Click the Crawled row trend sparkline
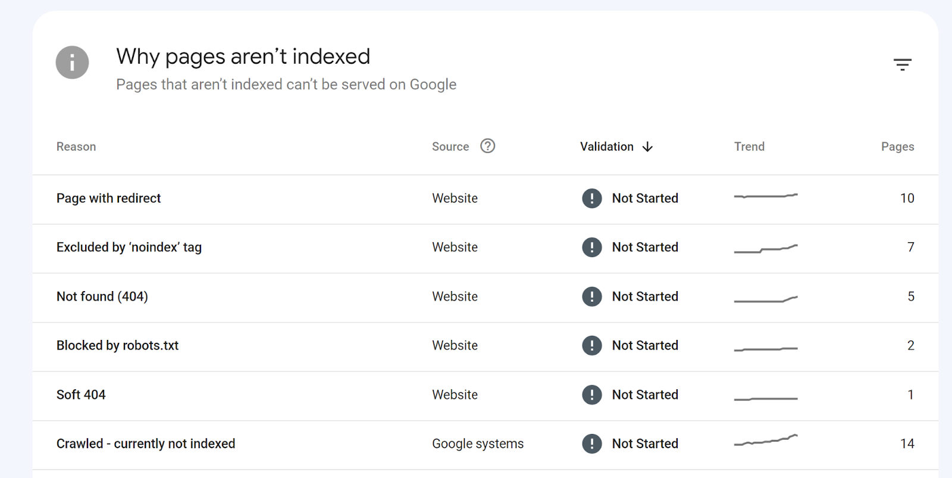This screenshot has width=952, height=478. (x=765, y=440)
